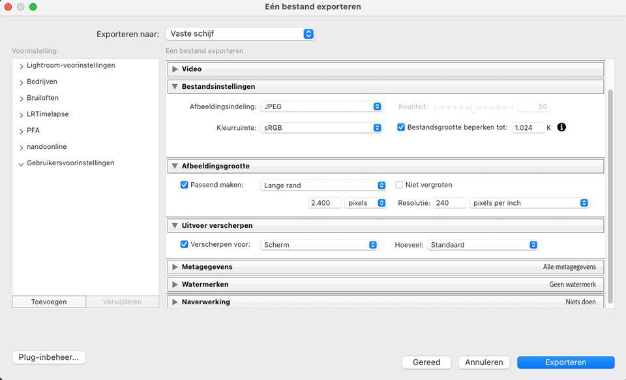
Task: Click the settings panel vertical scrollbar
Action: pyautogui.click(x=610, y=196)
